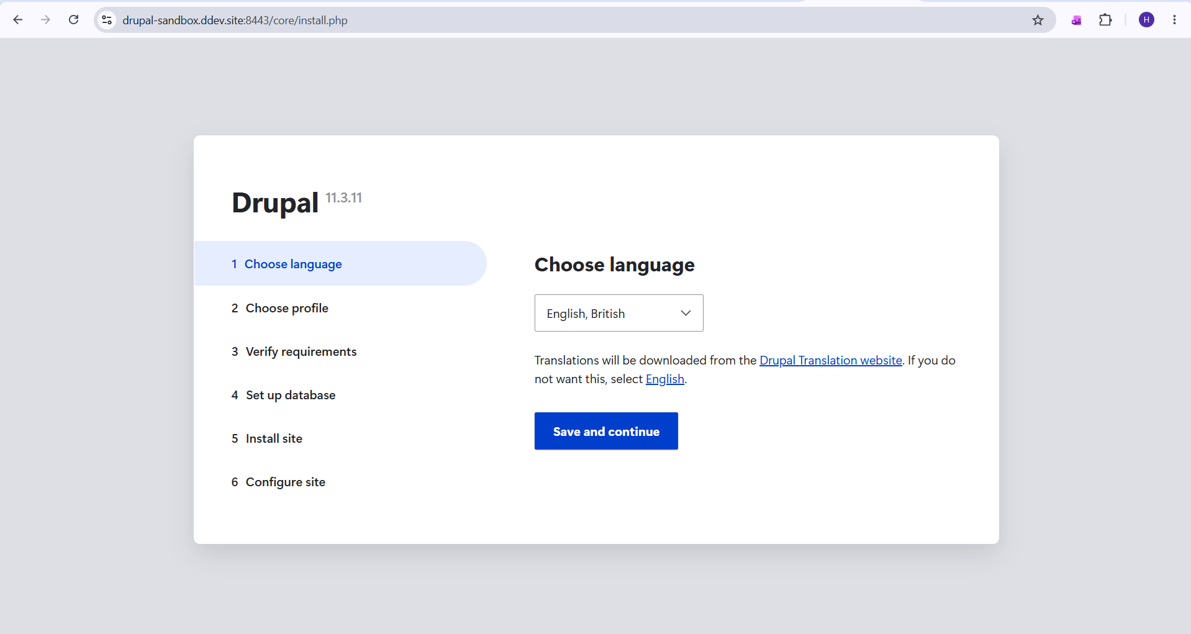The image size is (1191, 634).
Task: Click the Choose language heading
Action: pos(614,265)
